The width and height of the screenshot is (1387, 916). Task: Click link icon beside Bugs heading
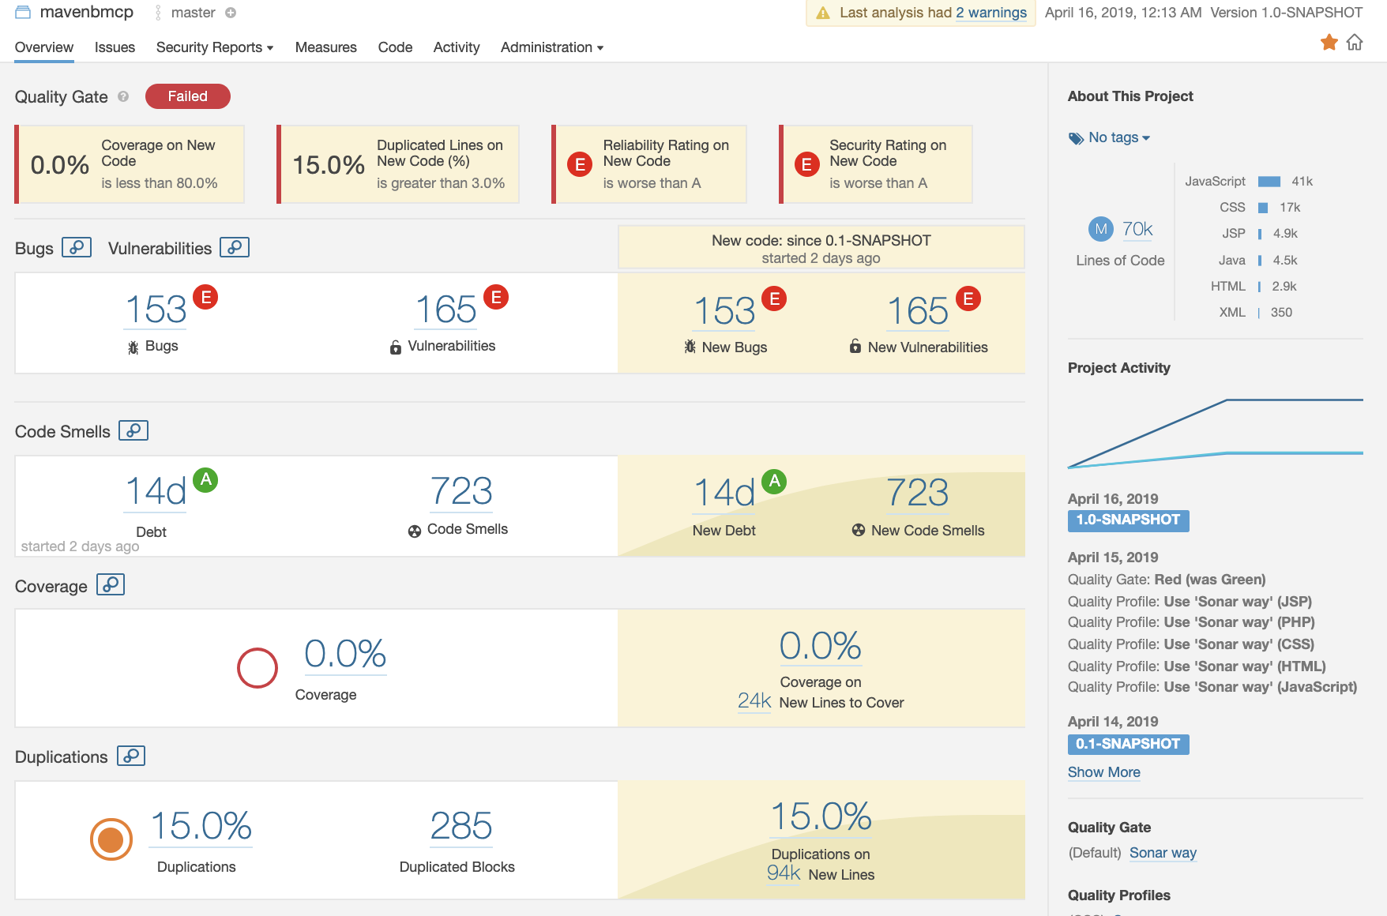[x=77, y=247]
